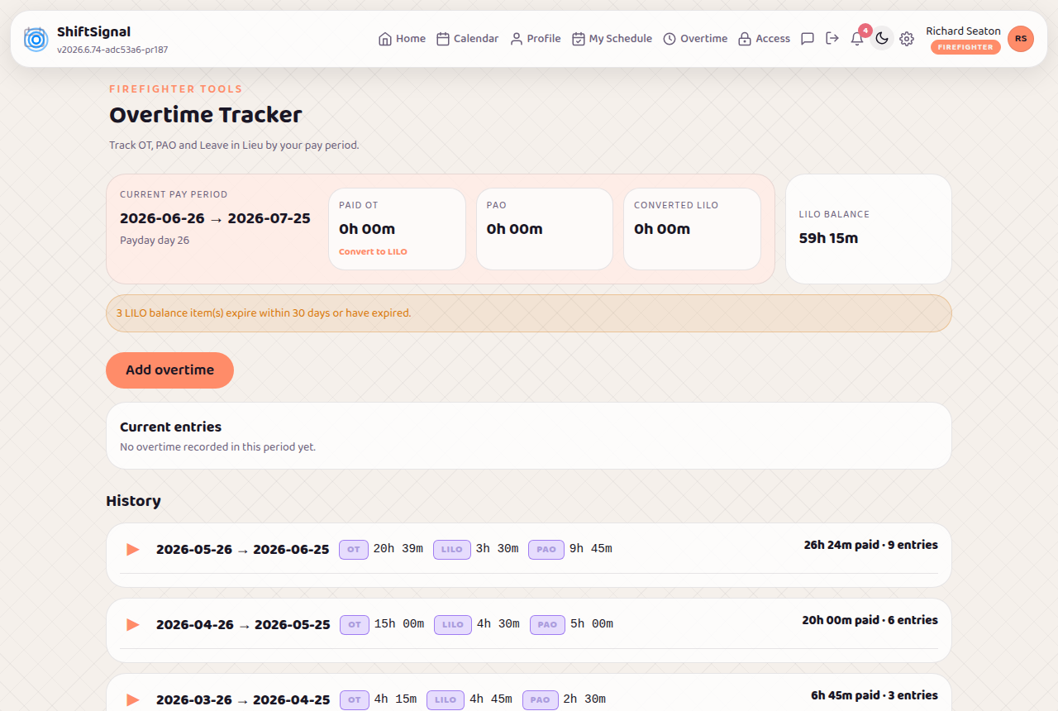Viewport: 1058px width, 711px height.
Task: Click the "20h 00m paid · 6 entries" text
Action: point(870,620)
